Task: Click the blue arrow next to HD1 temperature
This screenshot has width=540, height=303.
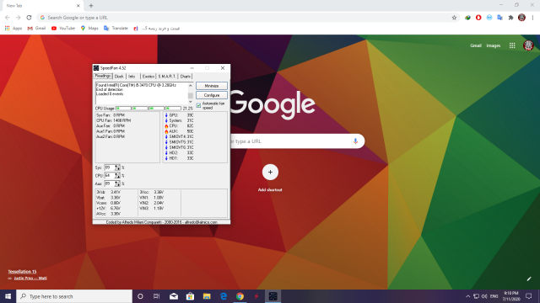Action: tap(166, 158)
